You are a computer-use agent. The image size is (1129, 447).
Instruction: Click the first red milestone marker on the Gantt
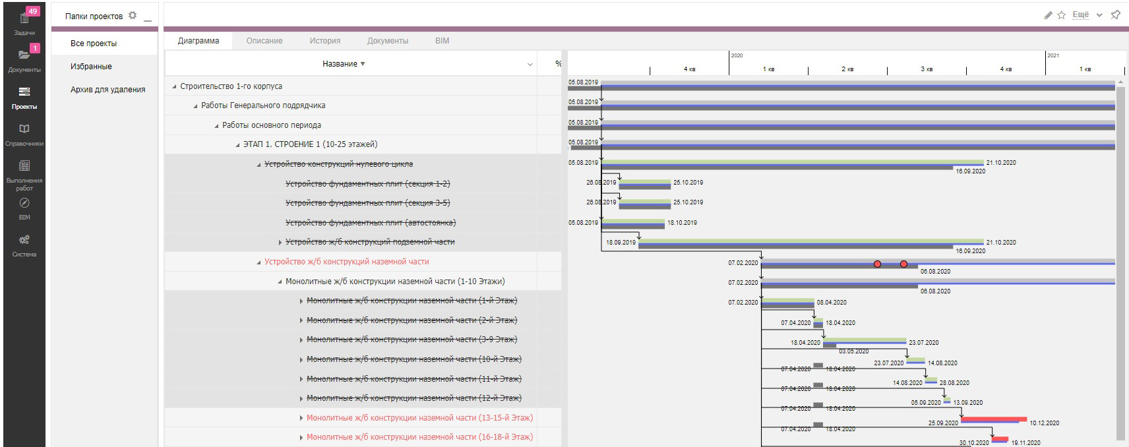(x=877, y=264)
